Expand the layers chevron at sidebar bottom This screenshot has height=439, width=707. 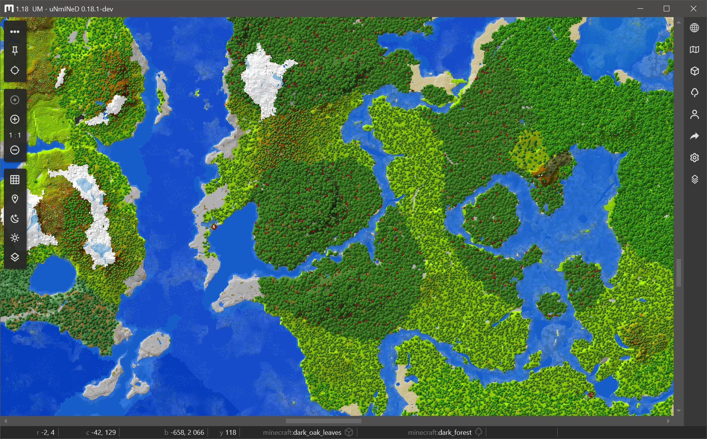click(15, 257)
